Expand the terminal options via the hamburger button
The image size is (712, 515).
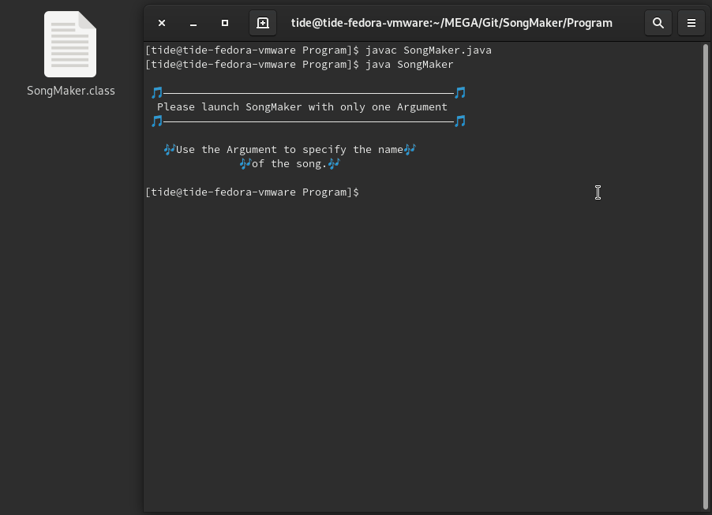691,22
